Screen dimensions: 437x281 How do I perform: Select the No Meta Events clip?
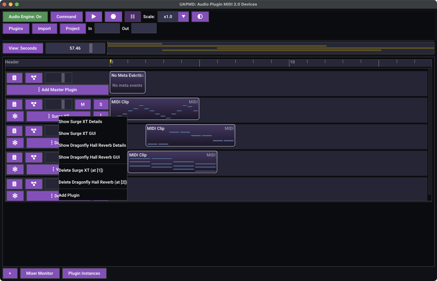[x=128, y=82]
